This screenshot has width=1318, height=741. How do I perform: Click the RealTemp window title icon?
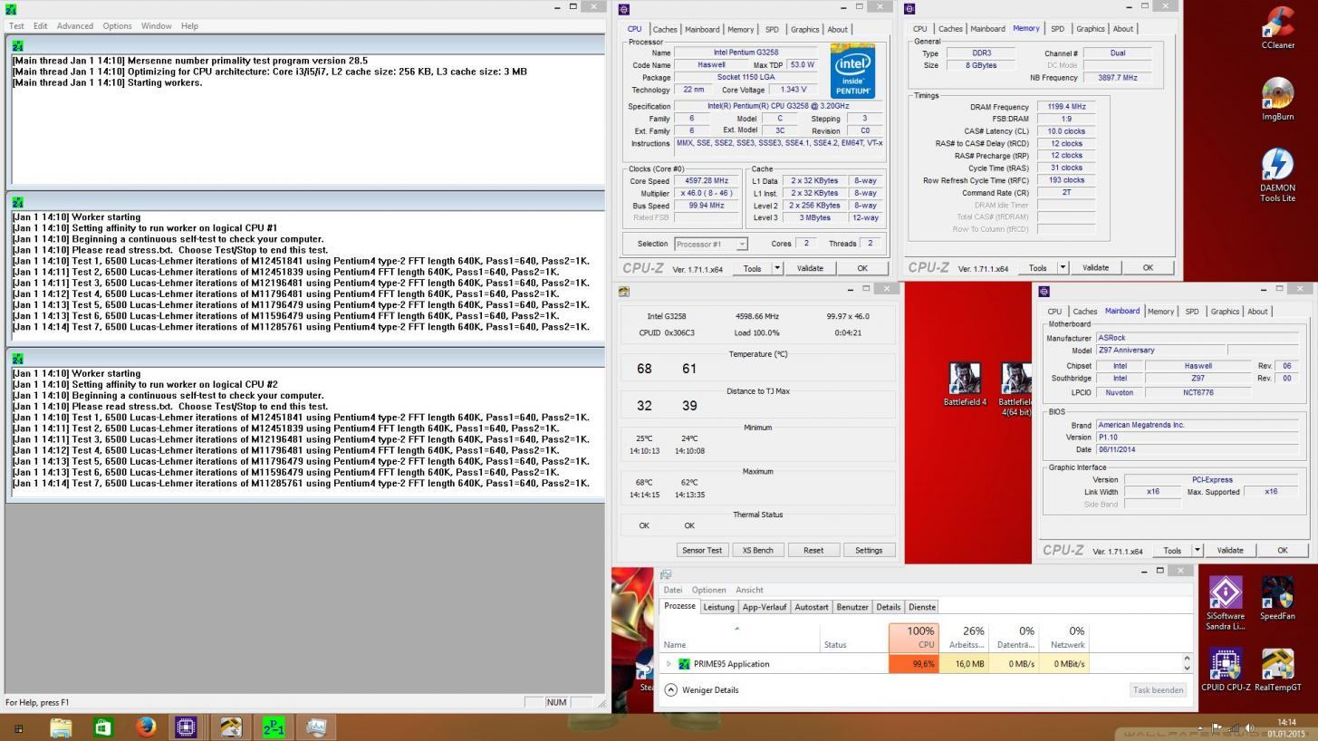pyautogui.click(x=624, y=291)
